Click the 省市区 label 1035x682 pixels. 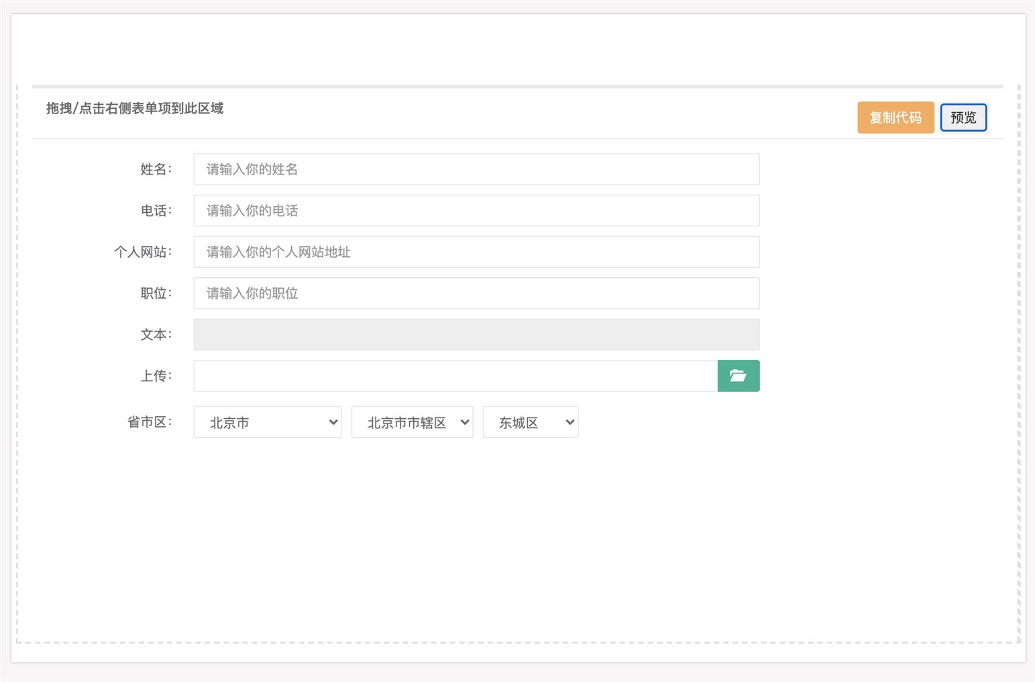click(x=149, y=422)
